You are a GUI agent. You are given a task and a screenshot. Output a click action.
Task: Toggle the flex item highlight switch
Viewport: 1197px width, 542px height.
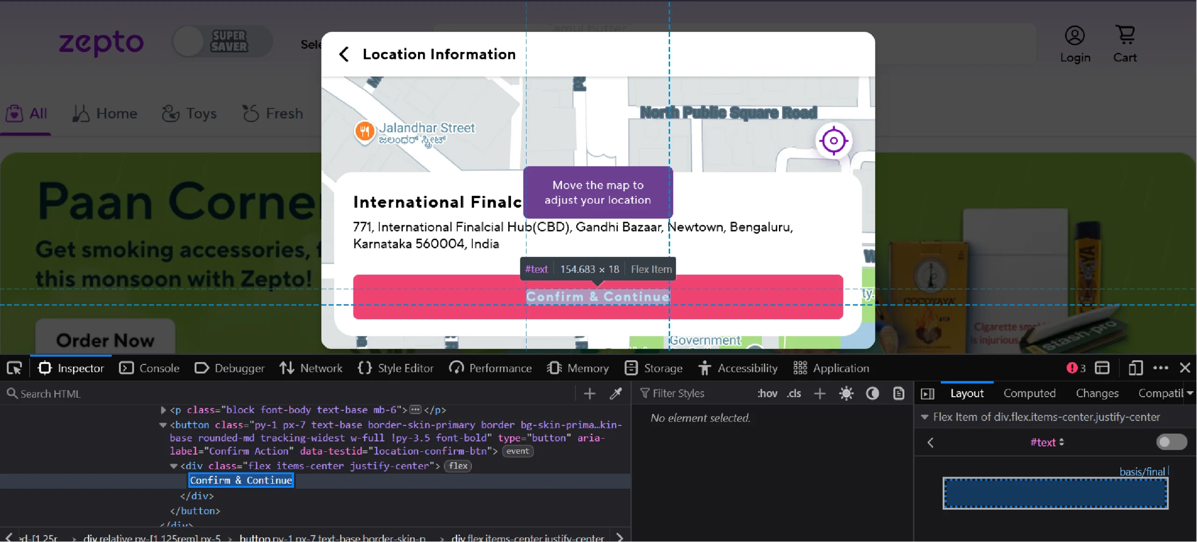[1171, 442]
